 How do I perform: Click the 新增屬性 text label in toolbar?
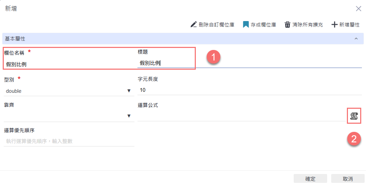[x=349, y=25]
